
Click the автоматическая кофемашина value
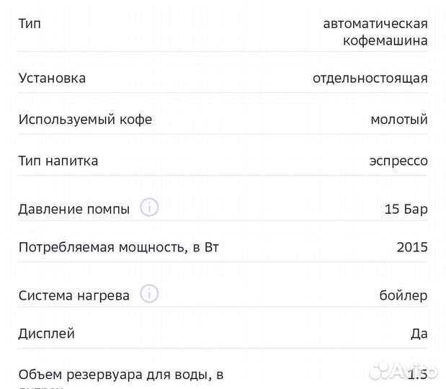pyautogui.click(x=375, y=32)
